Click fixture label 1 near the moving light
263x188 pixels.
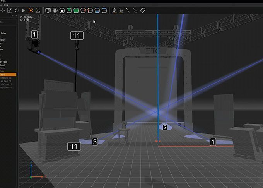34,34
